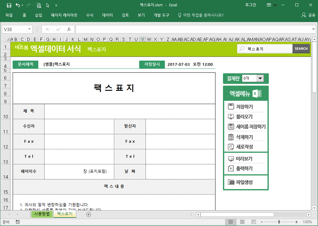This screenshot has height=226, width=318.
Task: Click the macro recording icon in status bar
Action: (x=18, y=222)
